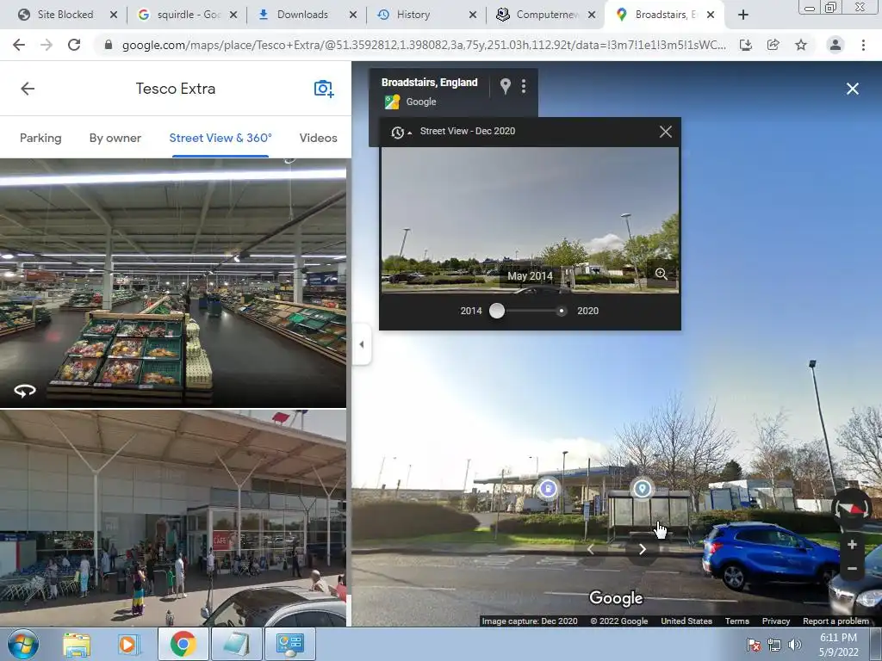Add a photo using camera plus icon

(x=324, y=89)
